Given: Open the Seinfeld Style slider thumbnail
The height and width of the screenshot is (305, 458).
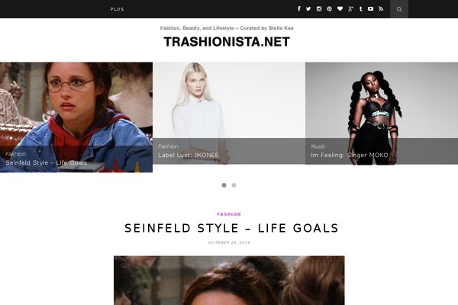Looking at the screenshot, I should click(x=76, y=117).
